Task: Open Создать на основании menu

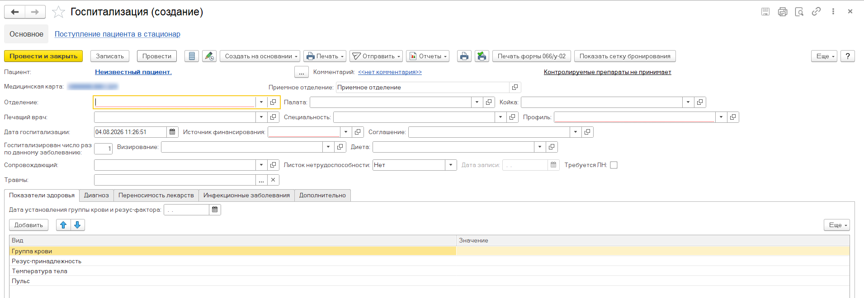Action: [260, 56]
